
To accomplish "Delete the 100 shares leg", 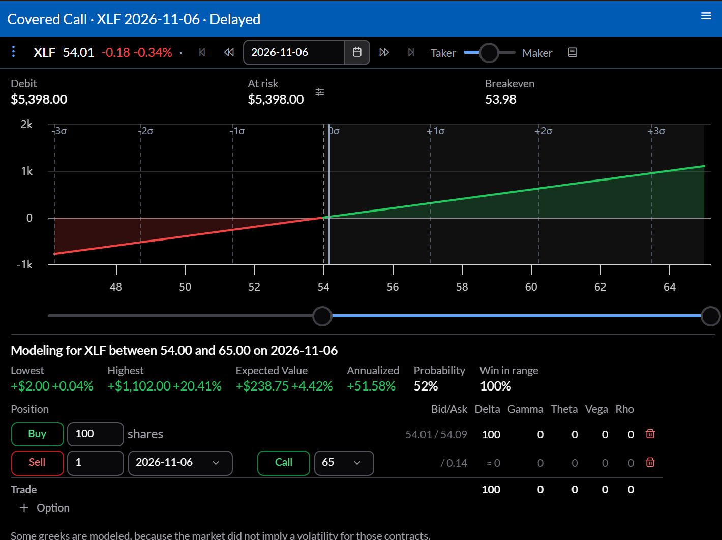I will coord(650,434).
